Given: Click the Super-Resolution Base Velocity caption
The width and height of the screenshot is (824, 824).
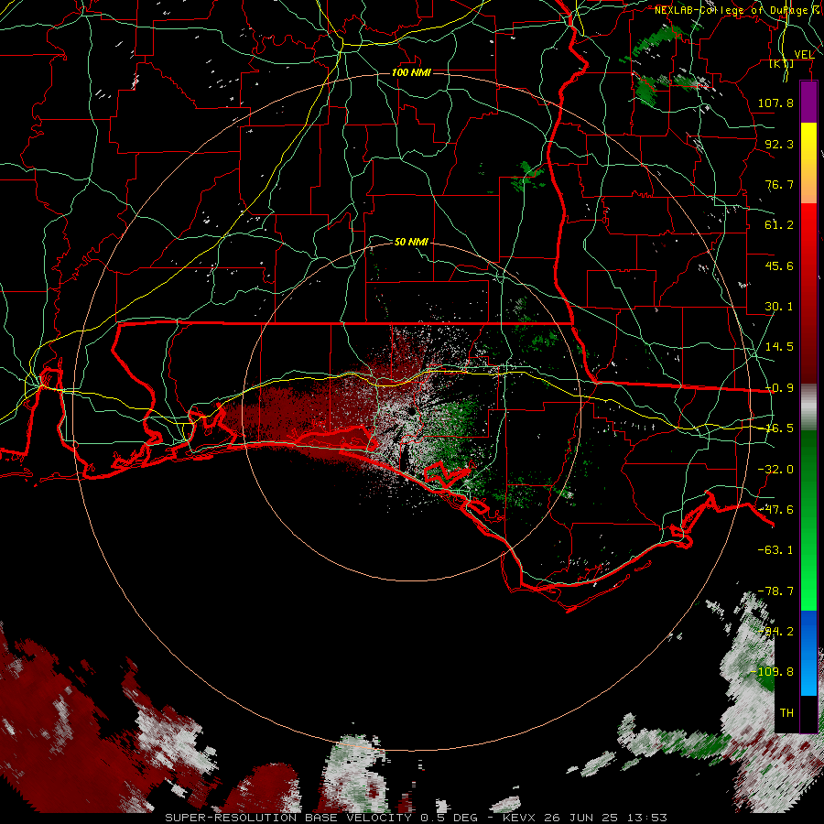Looking at the screenshot, I should tap(416, 818).
